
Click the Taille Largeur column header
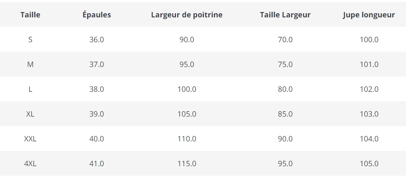point(285,15)
